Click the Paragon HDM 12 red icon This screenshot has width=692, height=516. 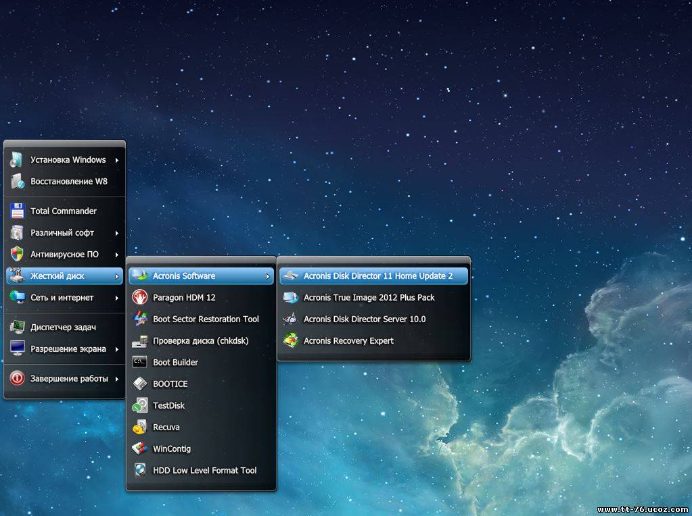pyautogui.click(x=140, y=297)
